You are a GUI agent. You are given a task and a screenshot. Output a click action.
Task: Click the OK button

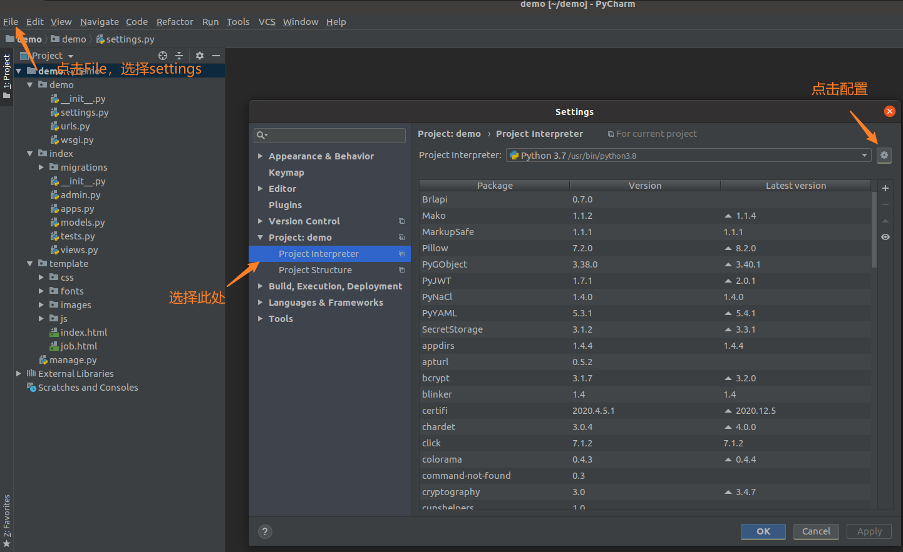[x=763, y=531]
